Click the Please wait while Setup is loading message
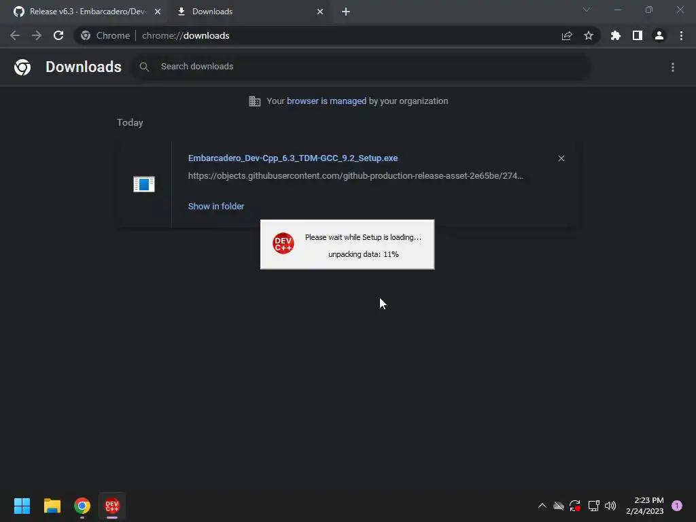696x522 pixels. point(363,237)
